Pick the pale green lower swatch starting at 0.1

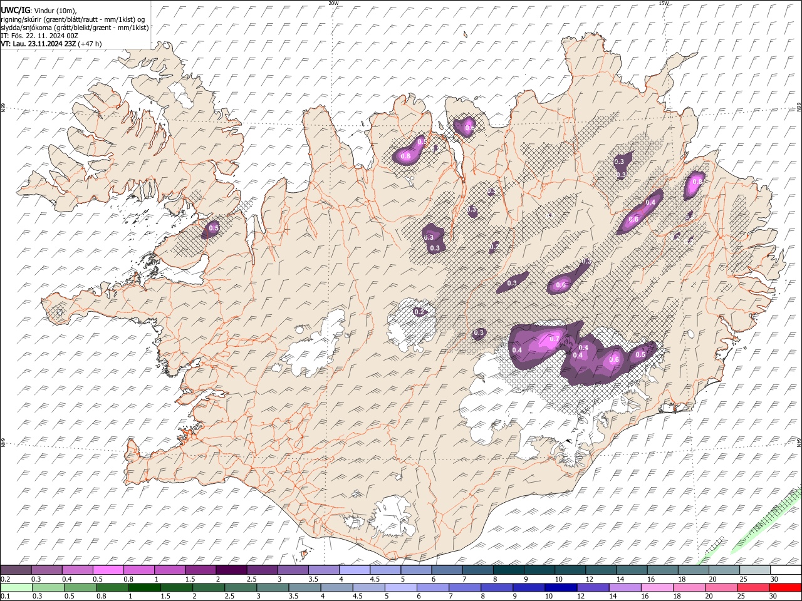[16, 587]
